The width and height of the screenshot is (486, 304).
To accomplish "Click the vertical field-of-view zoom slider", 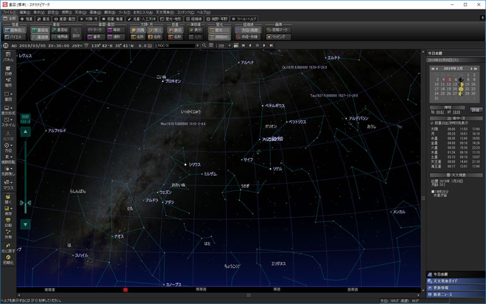I will click(25, 177).
